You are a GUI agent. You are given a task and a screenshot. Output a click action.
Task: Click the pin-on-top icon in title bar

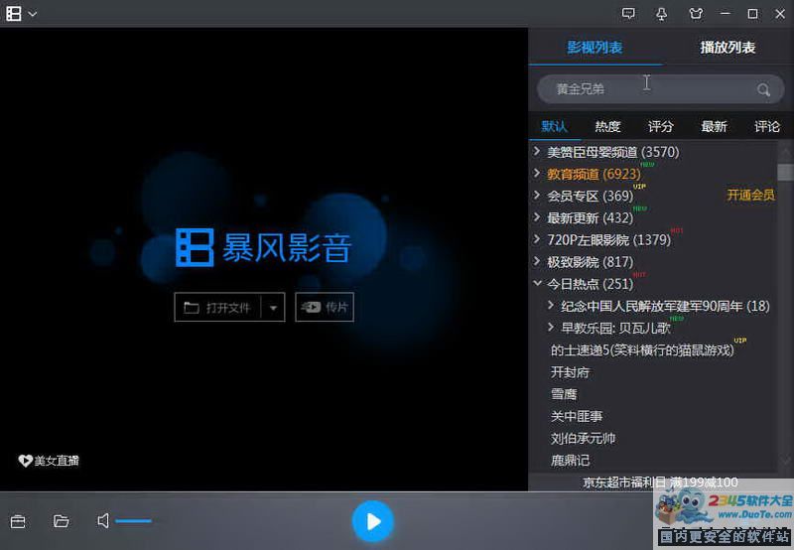pyautogui.click(x=662, y=14)
